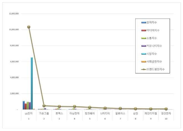This screenshot has width=183, height=131.
Task: Select the 가온그룹 line data point
Action: tap(44, 106)
